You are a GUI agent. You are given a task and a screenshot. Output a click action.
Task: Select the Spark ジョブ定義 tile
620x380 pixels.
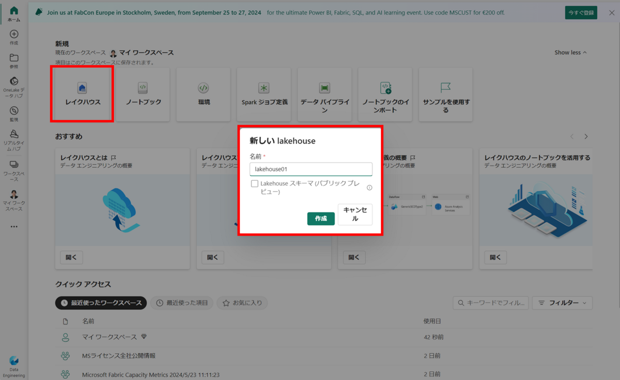tap(264, 94)
